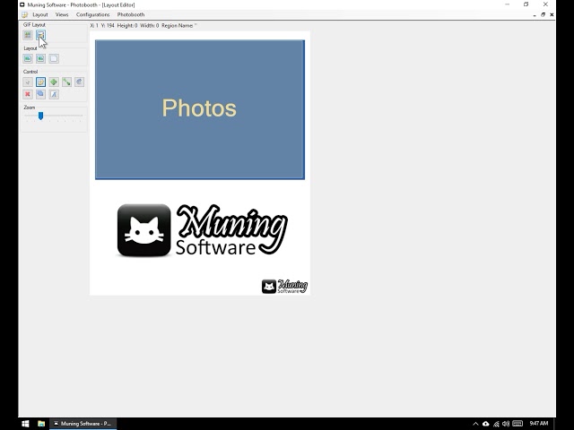The width and height of the screenshot is (574, 430).
Task: Click the small Muning Software logo at bottom right
Action: [x=284, y=287]
